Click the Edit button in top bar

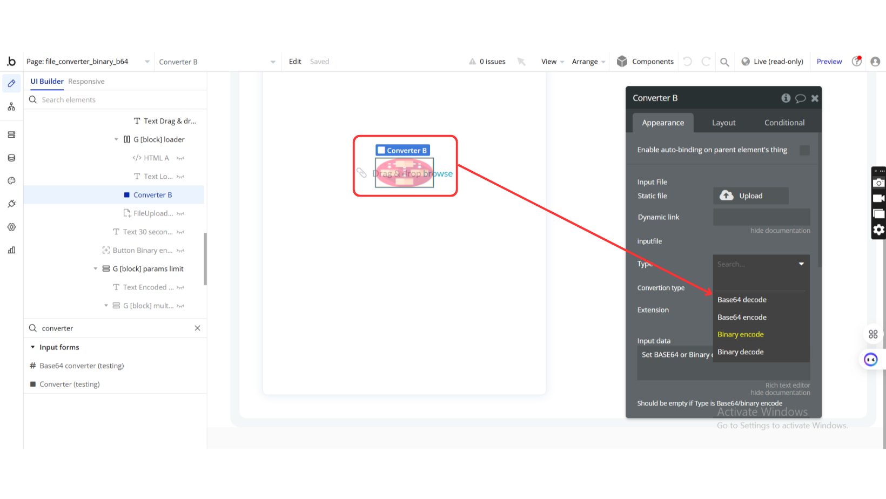[295, 62]
